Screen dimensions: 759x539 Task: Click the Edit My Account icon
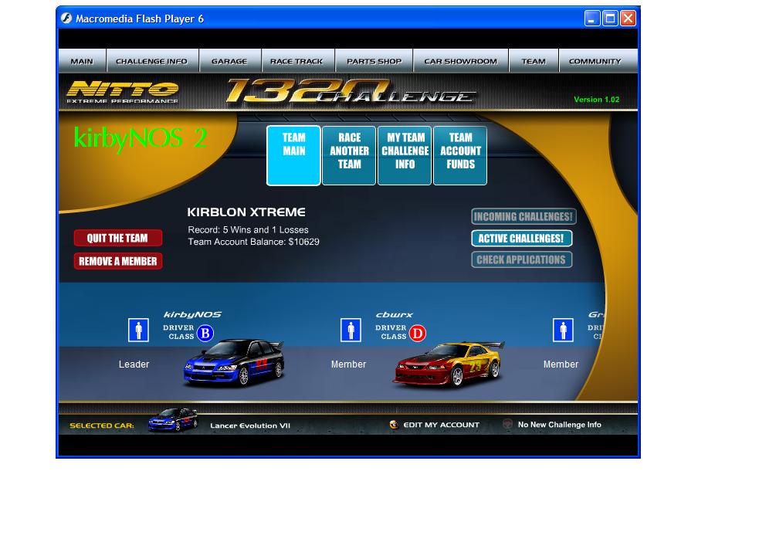pos(394,425)
